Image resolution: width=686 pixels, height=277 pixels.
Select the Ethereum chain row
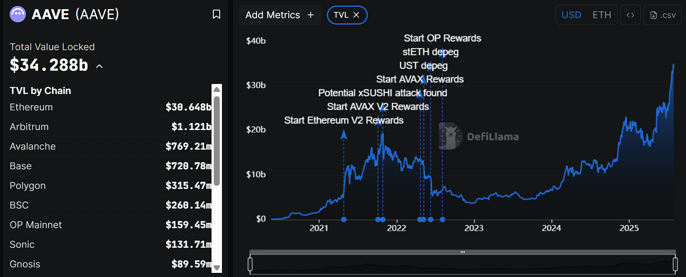[x=110, y=107]
